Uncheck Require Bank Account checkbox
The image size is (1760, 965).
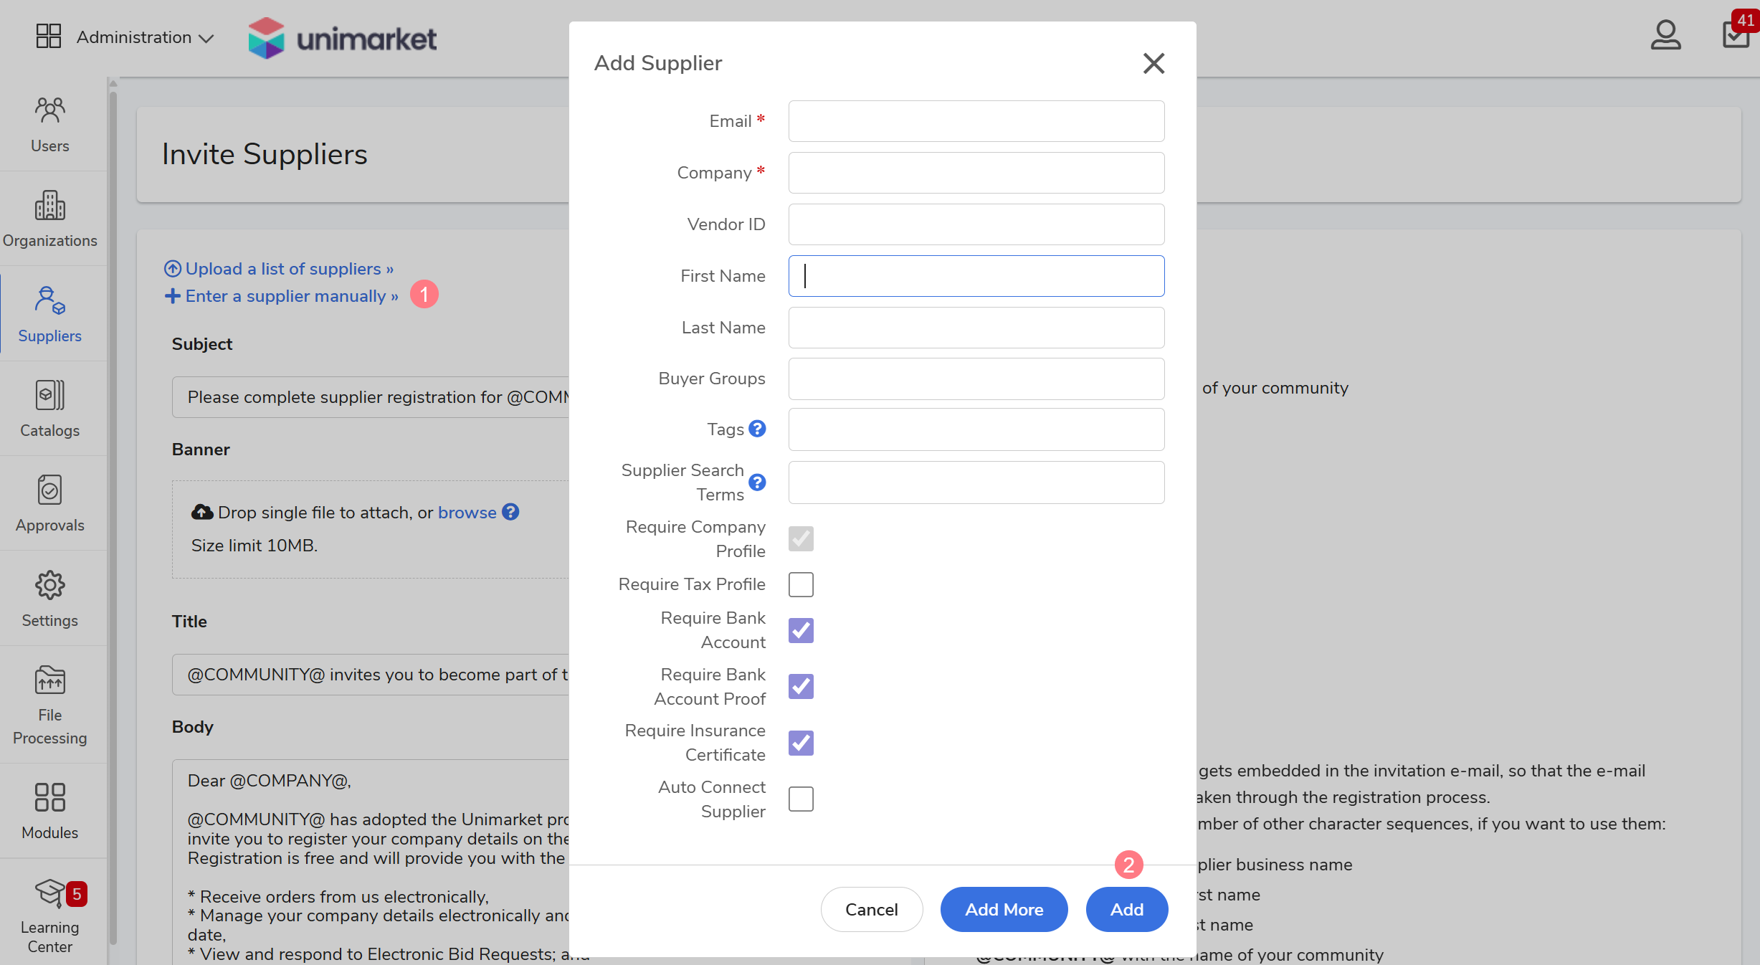pyautogui.click(x=801, y=630)
